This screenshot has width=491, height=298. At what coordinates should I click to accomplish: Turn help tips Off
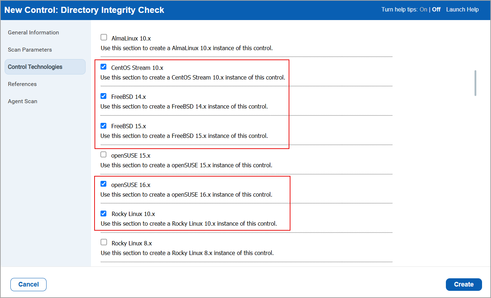436,10
